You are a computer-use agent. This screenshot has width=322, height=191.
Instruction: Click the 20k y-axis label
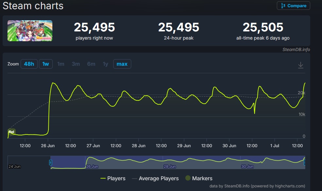point(301,93)
